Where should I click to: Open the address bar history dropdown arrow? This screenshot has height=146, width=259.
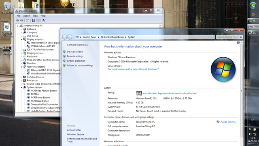pos(208,37)
